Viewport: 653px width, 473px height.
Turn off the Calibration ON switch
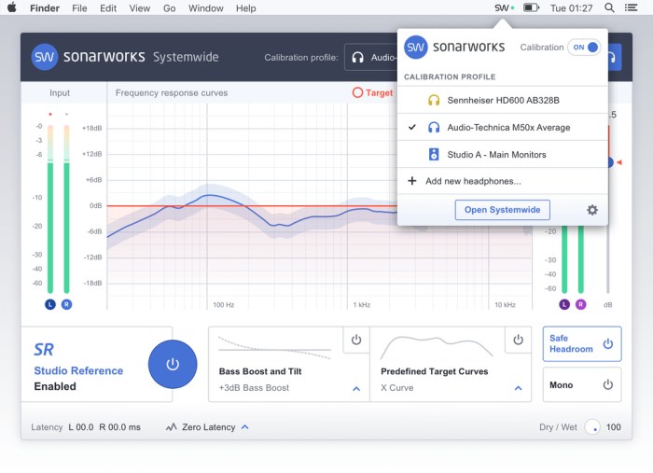coord(584,47)
